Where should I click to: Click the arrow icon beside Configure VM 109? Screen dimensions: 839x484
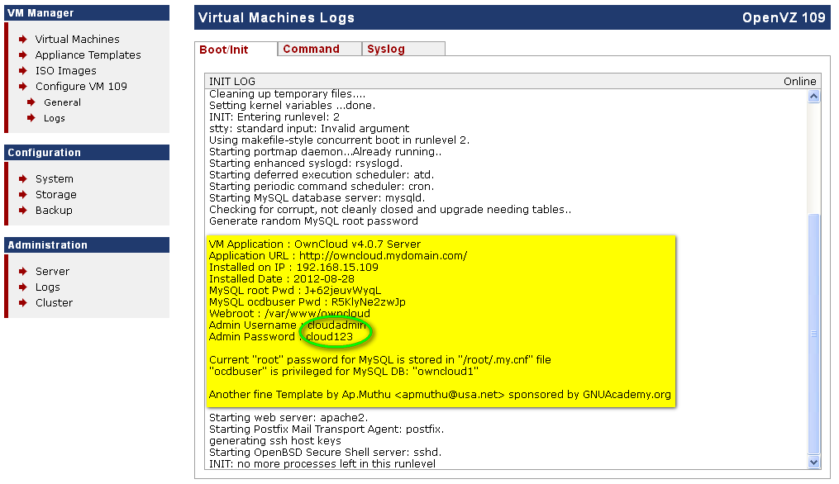(x=23, y=86)
